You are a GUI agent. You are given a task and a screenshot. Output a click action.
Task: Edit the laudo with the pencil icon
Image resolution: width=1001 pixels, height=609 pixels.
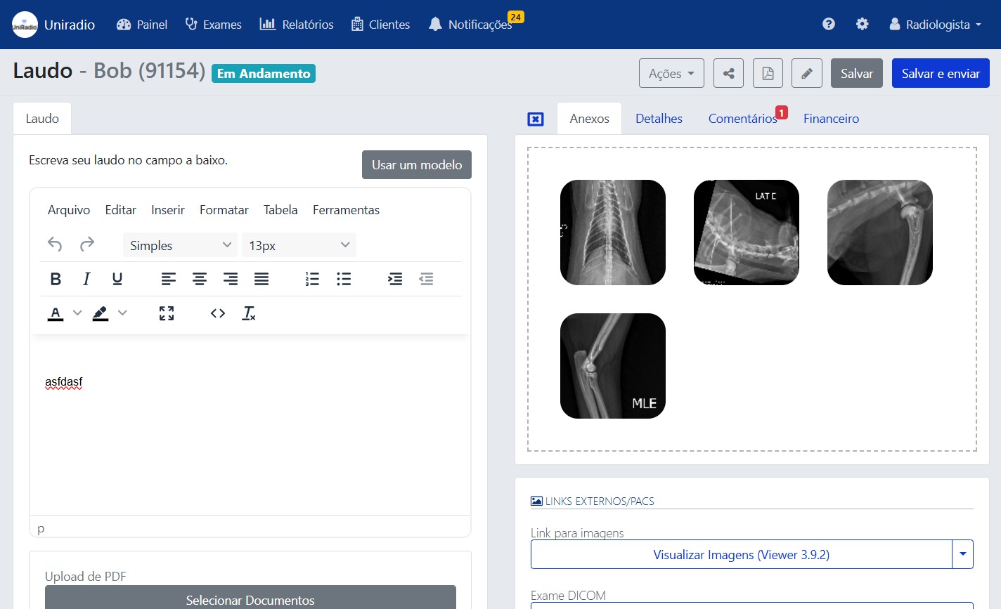806,73
